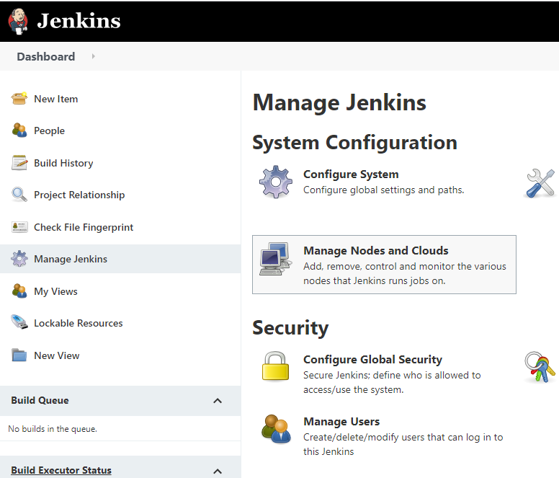
Task: Click the Lockable Resources USB drive icon
Action: 19,322
